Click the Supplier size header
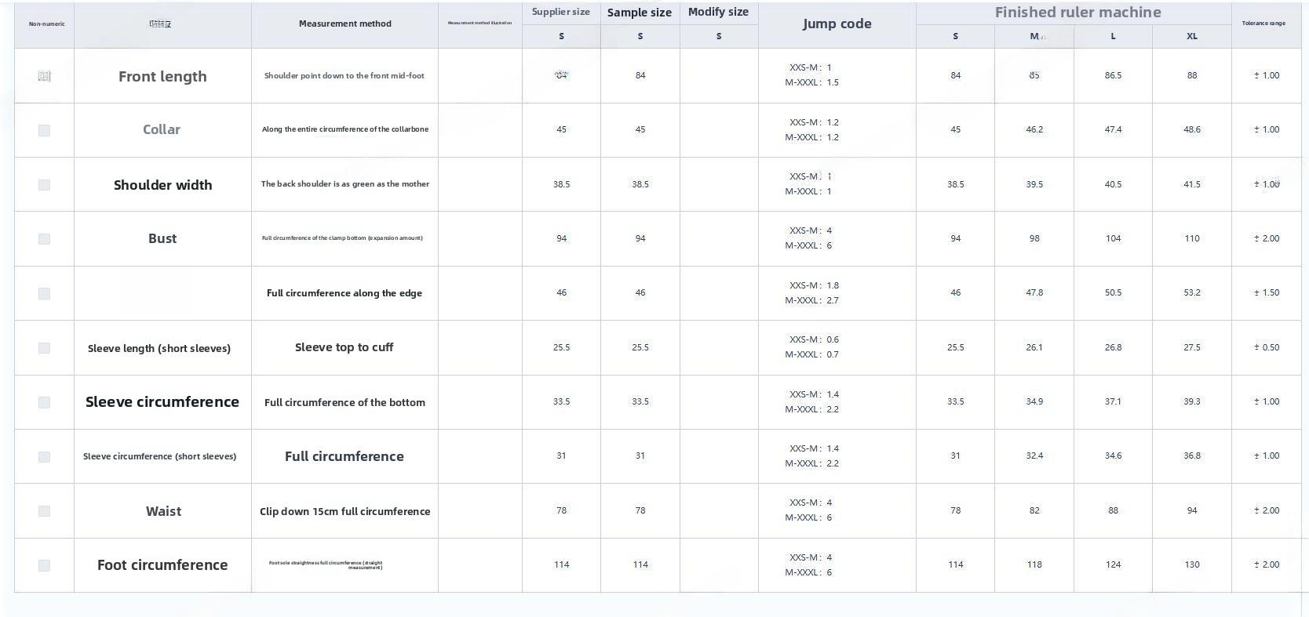 coord(560,13)
